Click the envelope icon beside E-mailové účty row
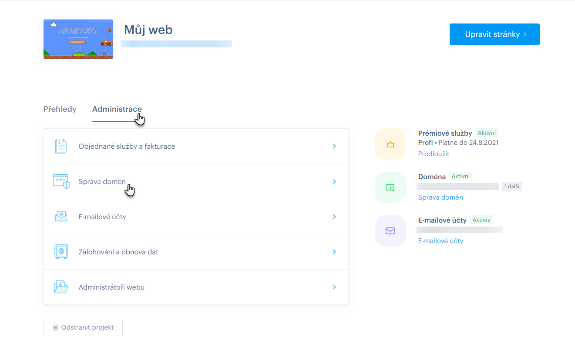The image size is (575, 357). tap(61, 217)
